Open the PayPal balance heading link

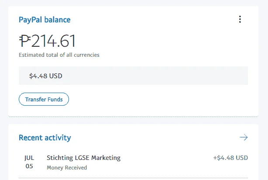click(x=45, y=20)
